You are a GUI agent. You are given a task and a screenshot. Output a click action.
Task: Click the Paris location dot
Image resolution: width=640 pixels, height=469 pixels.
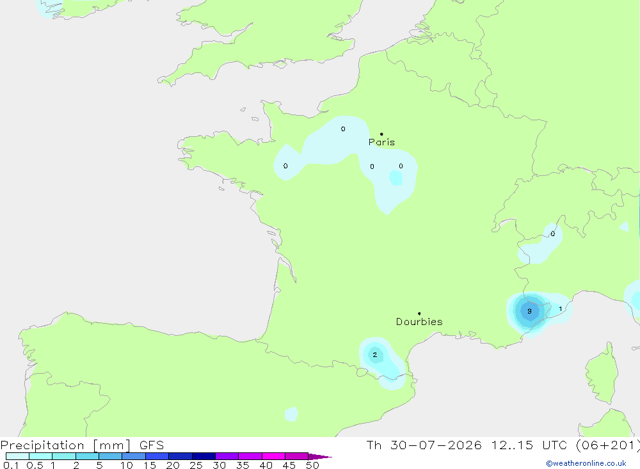pyautogui.click(x=381, y=134)
